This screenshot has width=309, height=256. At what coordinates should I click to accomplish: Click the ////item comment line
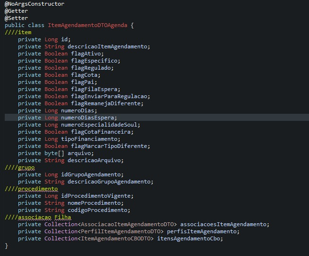18,32
